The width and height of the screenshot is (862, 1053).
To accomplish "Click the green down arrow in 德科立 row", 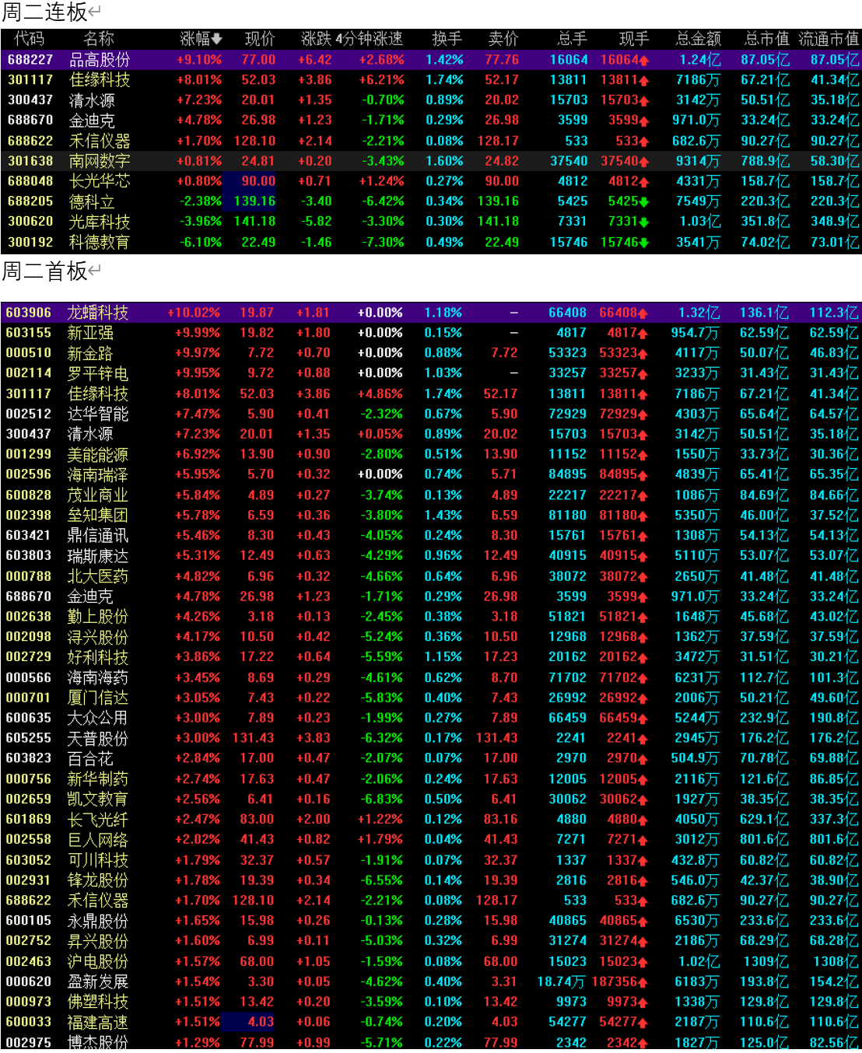I will click(644, 201).
